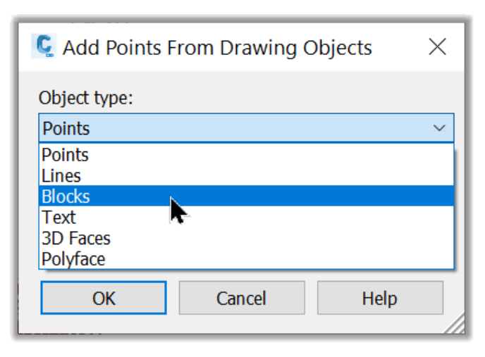The height and width of the screenshot is (357, 485).
Task: Click the Civil 3D icon in title bar
Action: [44, 46]
